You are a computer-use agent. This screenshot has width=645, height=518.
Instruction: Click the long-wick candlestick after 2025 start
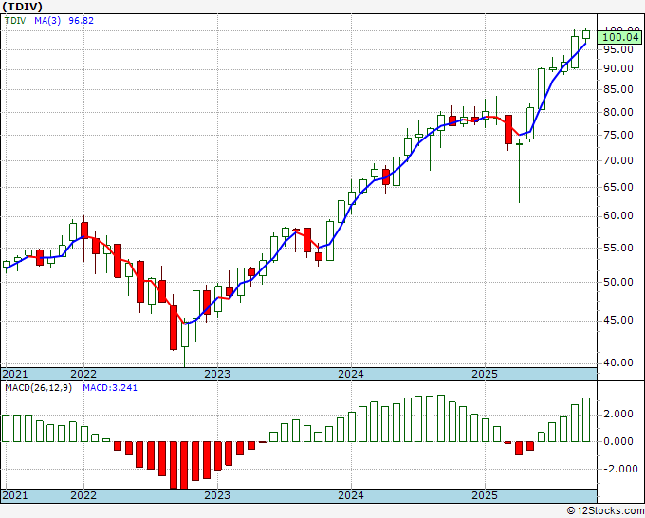pos(519,171)
